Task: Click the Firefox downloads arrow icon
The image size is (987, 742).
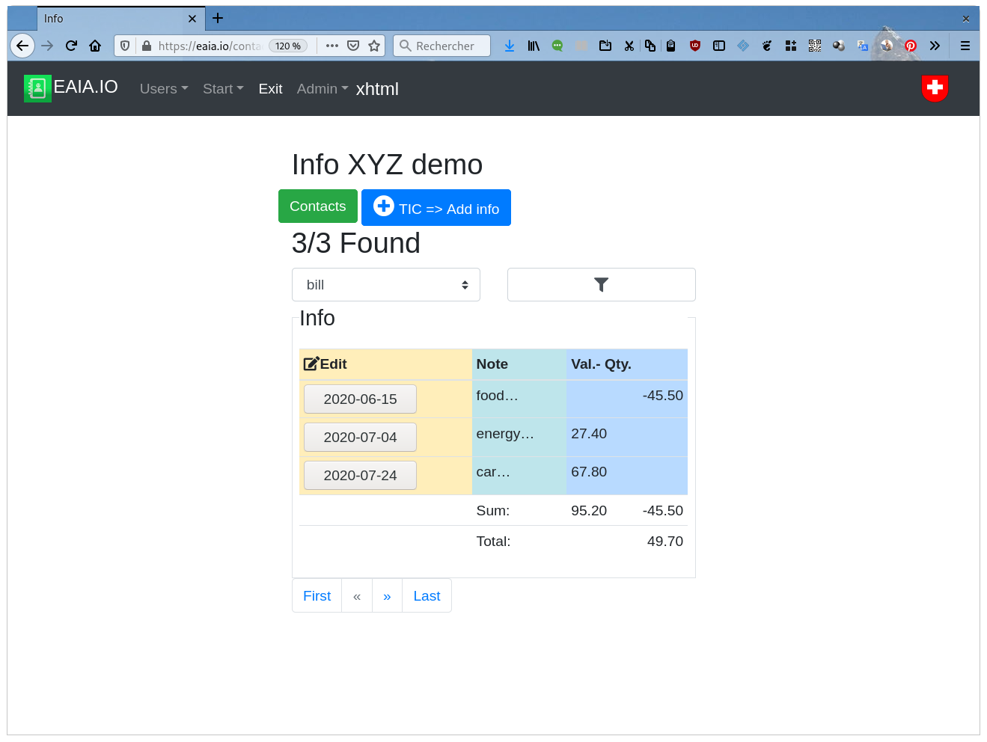Action: click(x=510, y=46)
